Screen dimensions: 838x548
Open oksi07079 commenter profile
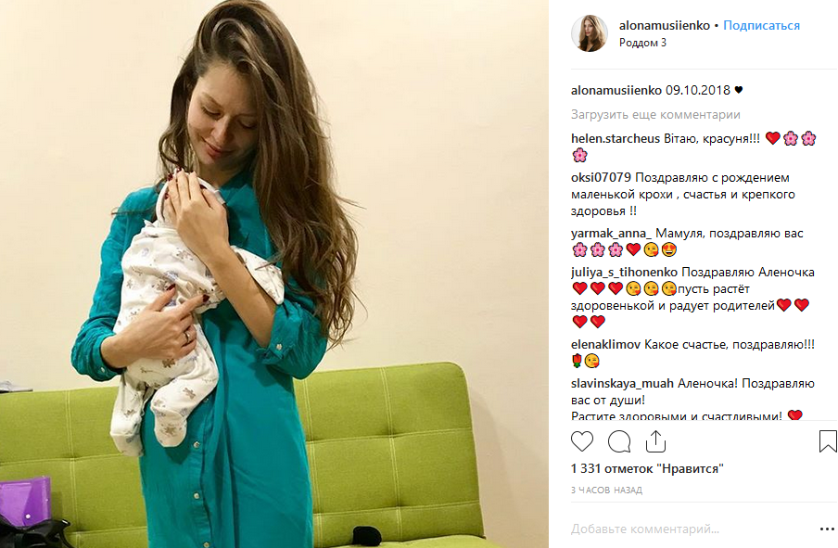[x=601, y=177]
